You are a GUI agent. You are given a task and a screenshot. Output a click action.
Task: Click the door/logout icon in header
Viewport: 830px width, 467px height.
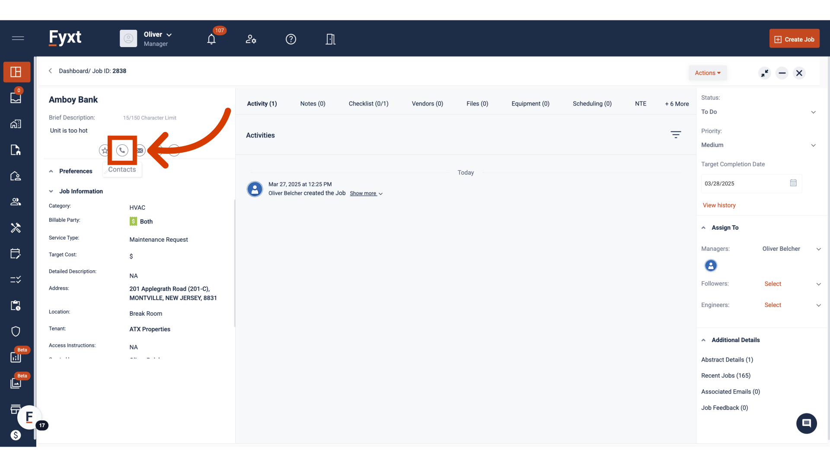coord(331,39)
